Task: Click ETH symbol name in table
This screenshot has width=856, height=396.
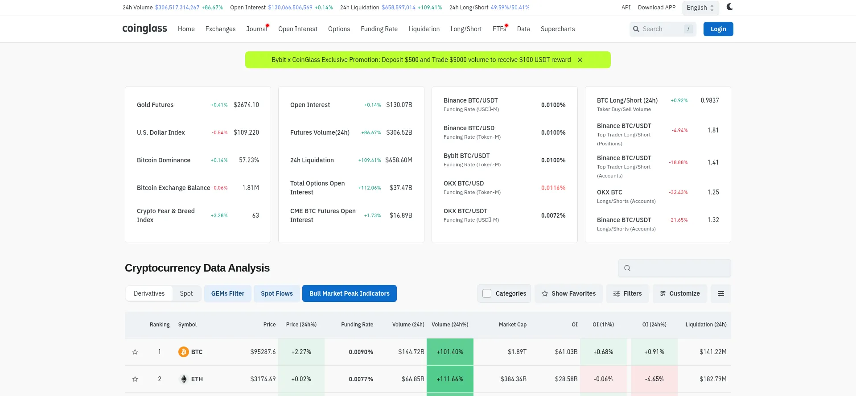Action: click(x=197, y=379)
